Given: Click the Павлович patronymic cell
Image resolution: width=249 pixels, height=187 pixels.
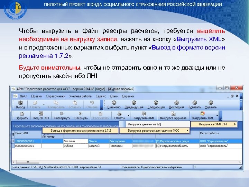Looking at the screenshot, I should coord(121,146).
